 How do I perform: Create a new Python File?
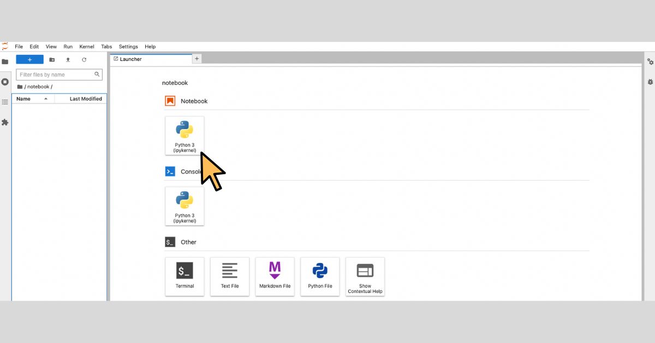coord(320,277)
